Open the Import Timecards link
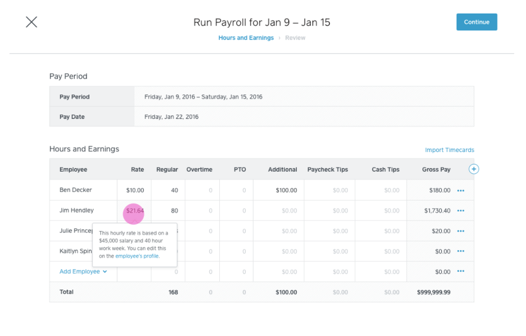Image resolution: width=526 pixels, height=336 pixels. (449, 150)
